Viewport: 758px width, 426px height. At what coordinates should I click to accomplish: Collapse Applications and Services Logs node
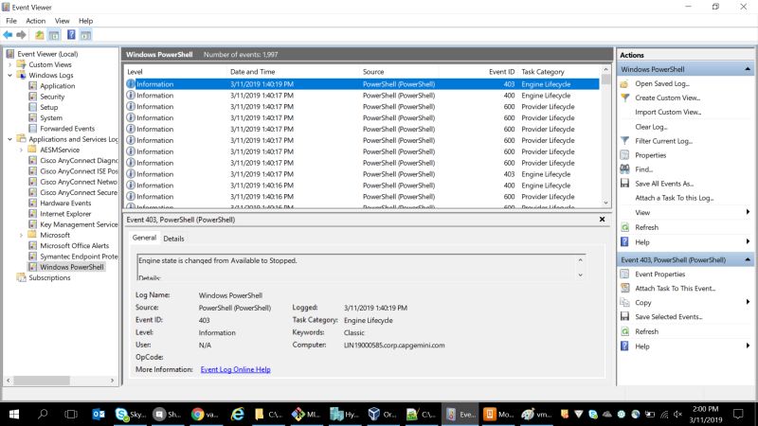coord(9,139)
